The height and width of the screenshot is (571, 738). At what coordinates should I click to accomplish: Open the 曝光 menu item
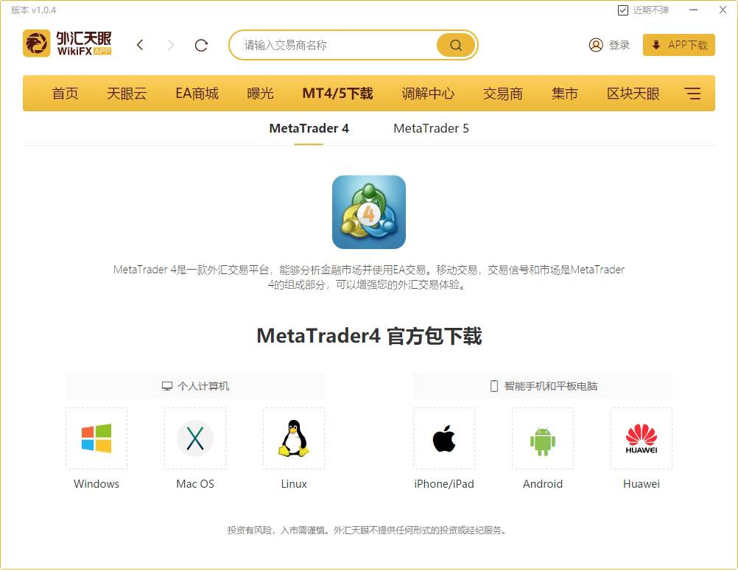click(260, 94)
